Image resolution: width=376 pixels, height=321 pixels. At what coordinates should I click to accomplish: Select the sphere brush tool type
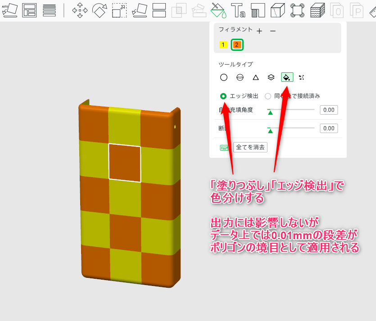point(240,77)
